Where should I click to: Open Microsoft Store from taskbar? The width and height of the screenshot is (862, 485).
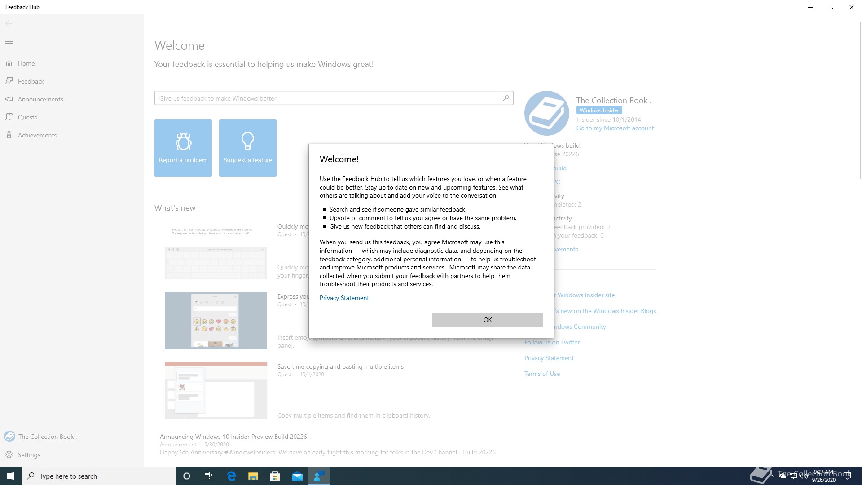point(275,476)
